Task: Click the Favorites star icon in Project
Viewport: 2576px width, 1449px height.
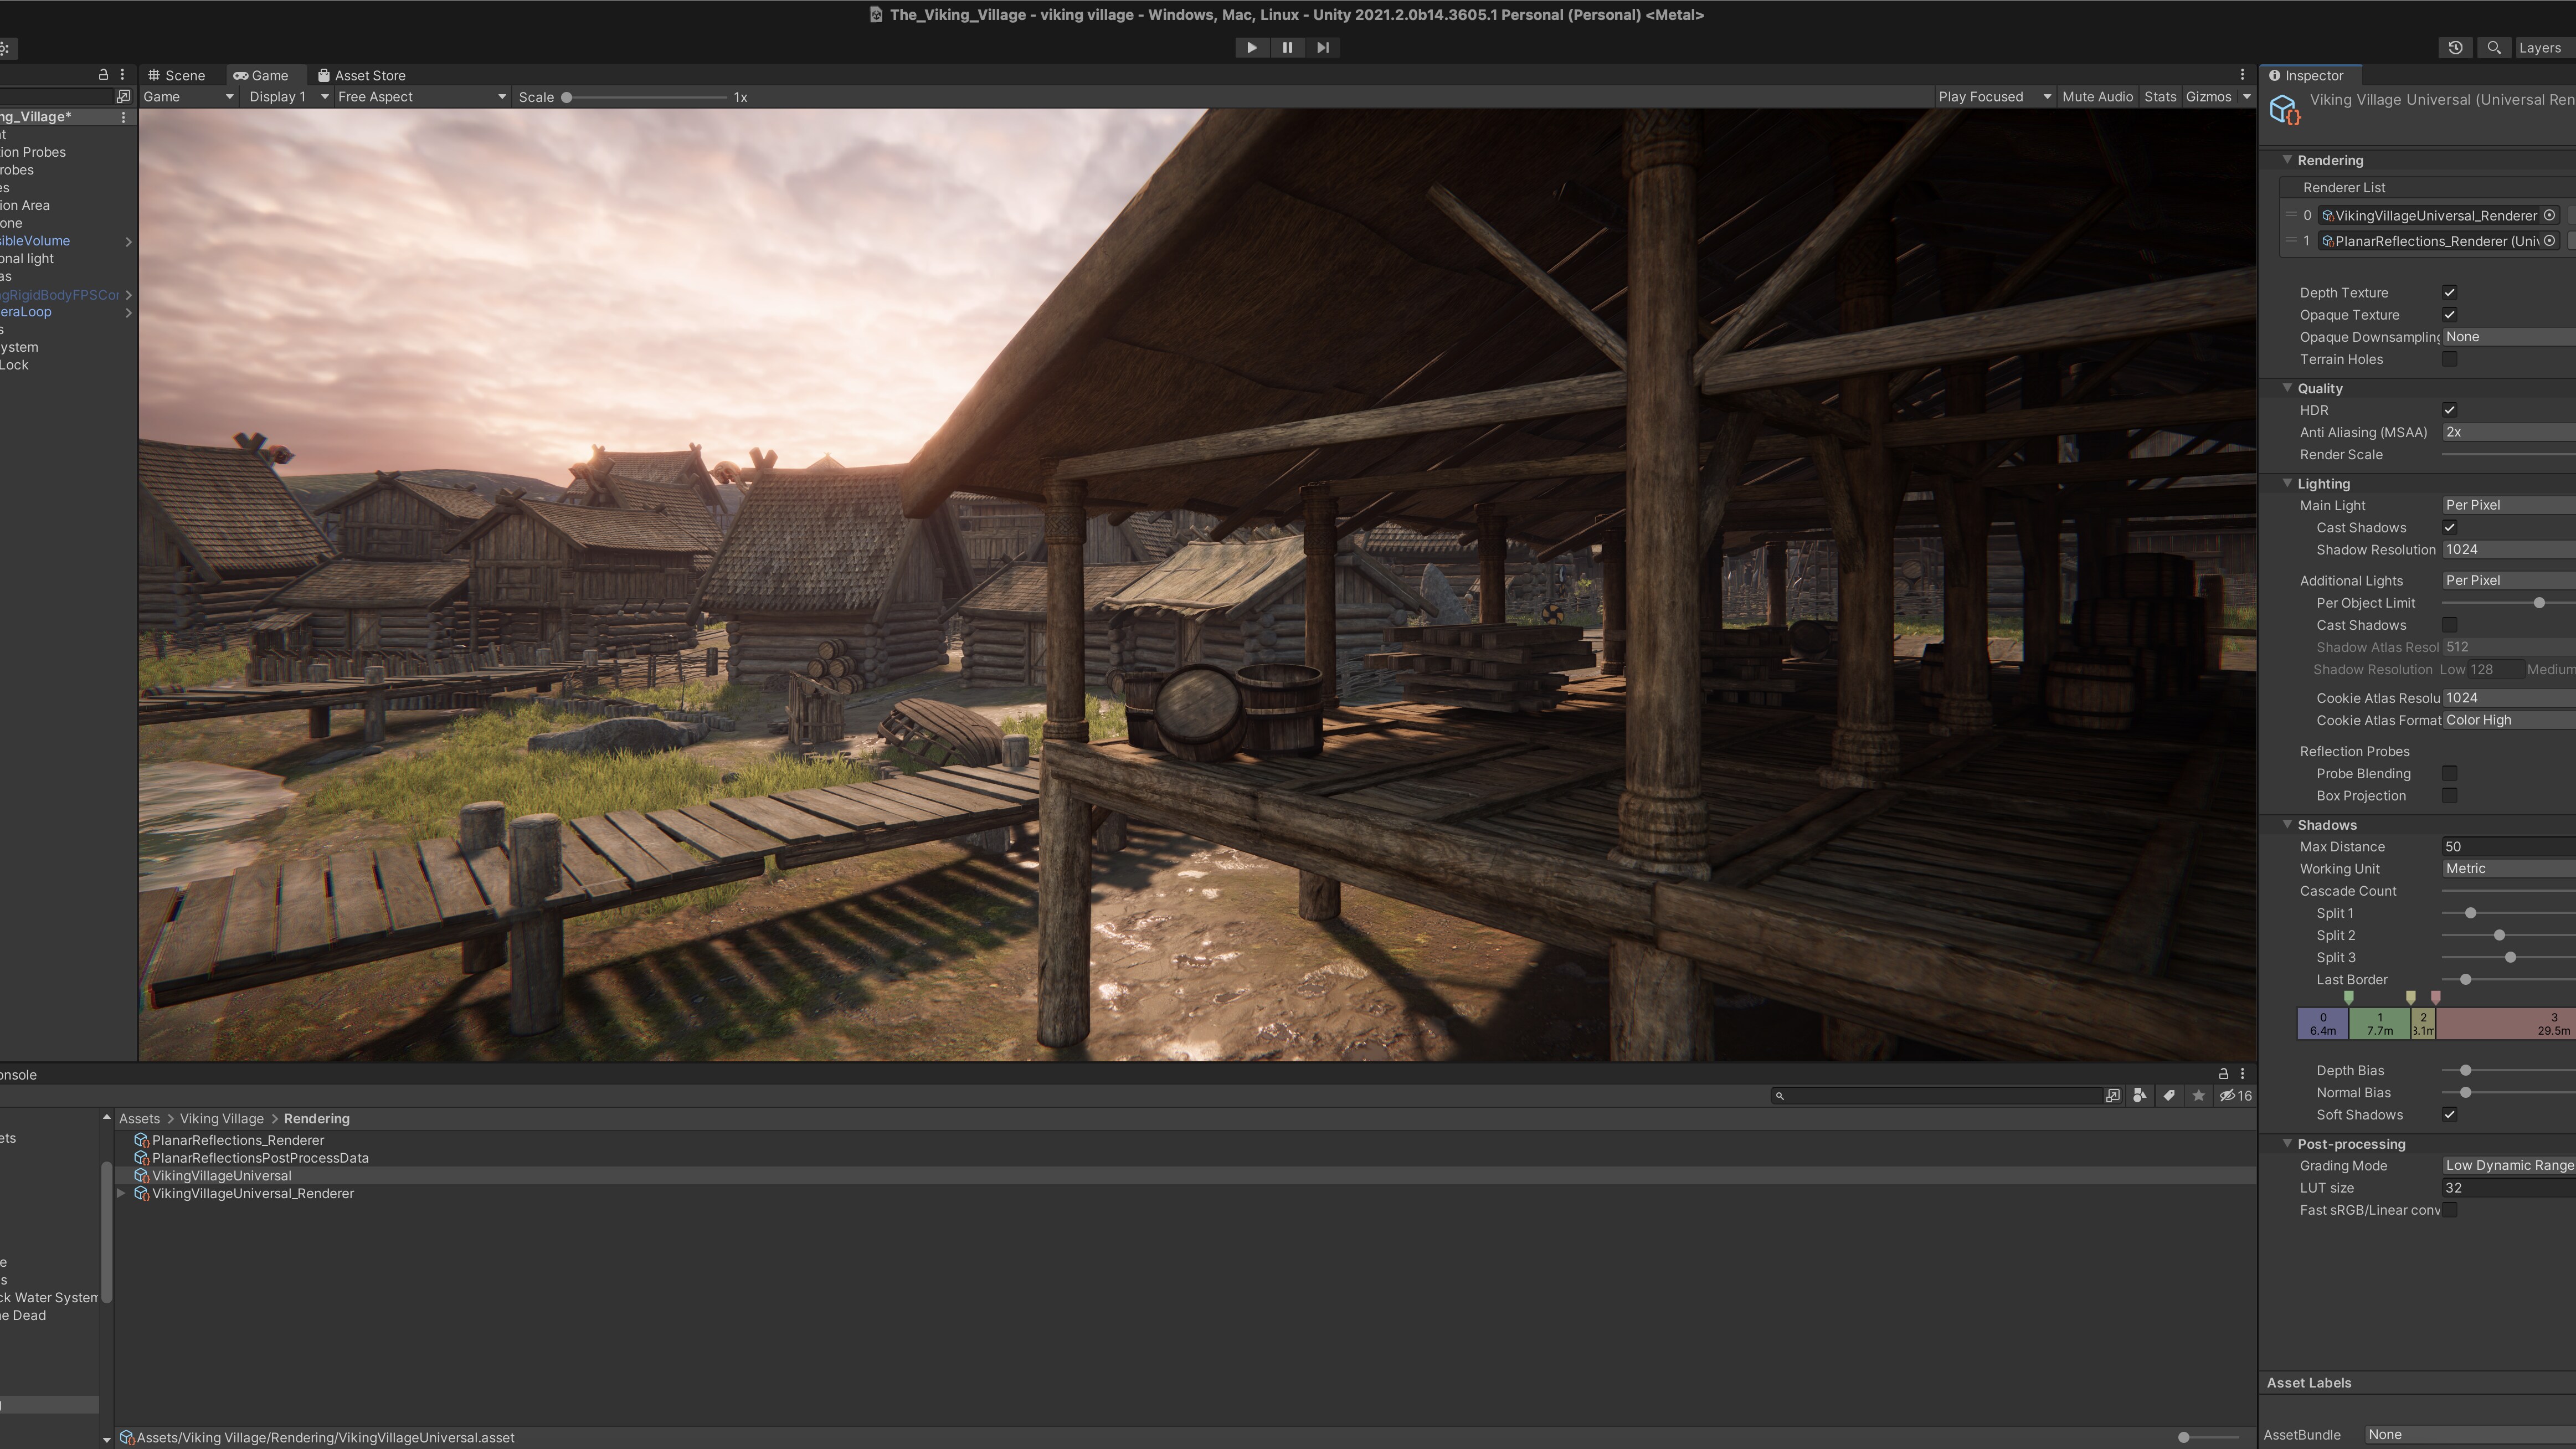Action: (2198, 1096)
